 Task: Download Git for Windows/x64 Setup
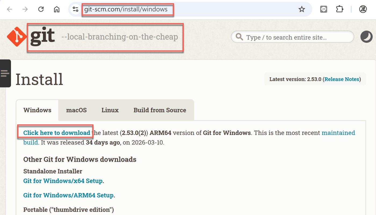pos(63,181)
